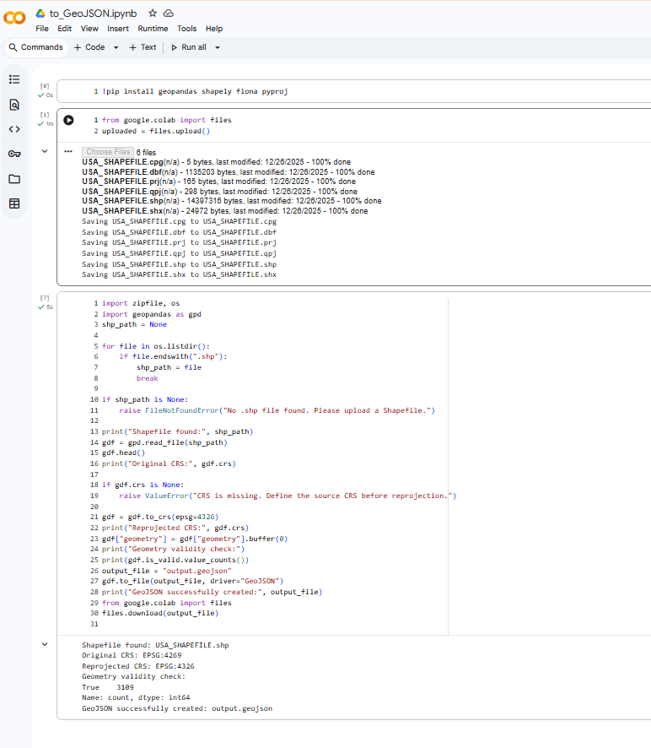Open the Data explorer table icon
Screen dimensions: 651x748
tap(14, 203)
